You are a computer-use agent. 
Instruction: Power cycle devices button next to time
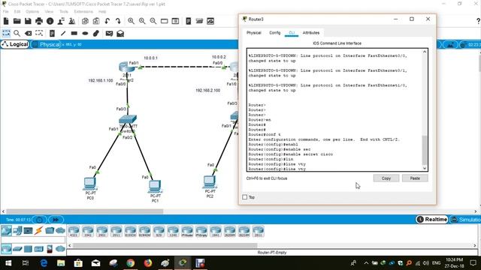pos(40,220)
